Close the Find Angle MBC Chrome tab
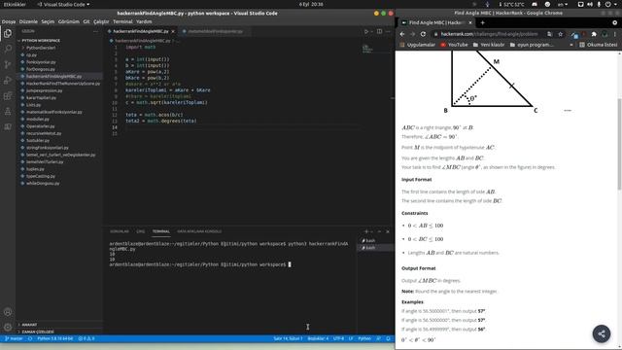622x350 pixels. click(470, 22)
